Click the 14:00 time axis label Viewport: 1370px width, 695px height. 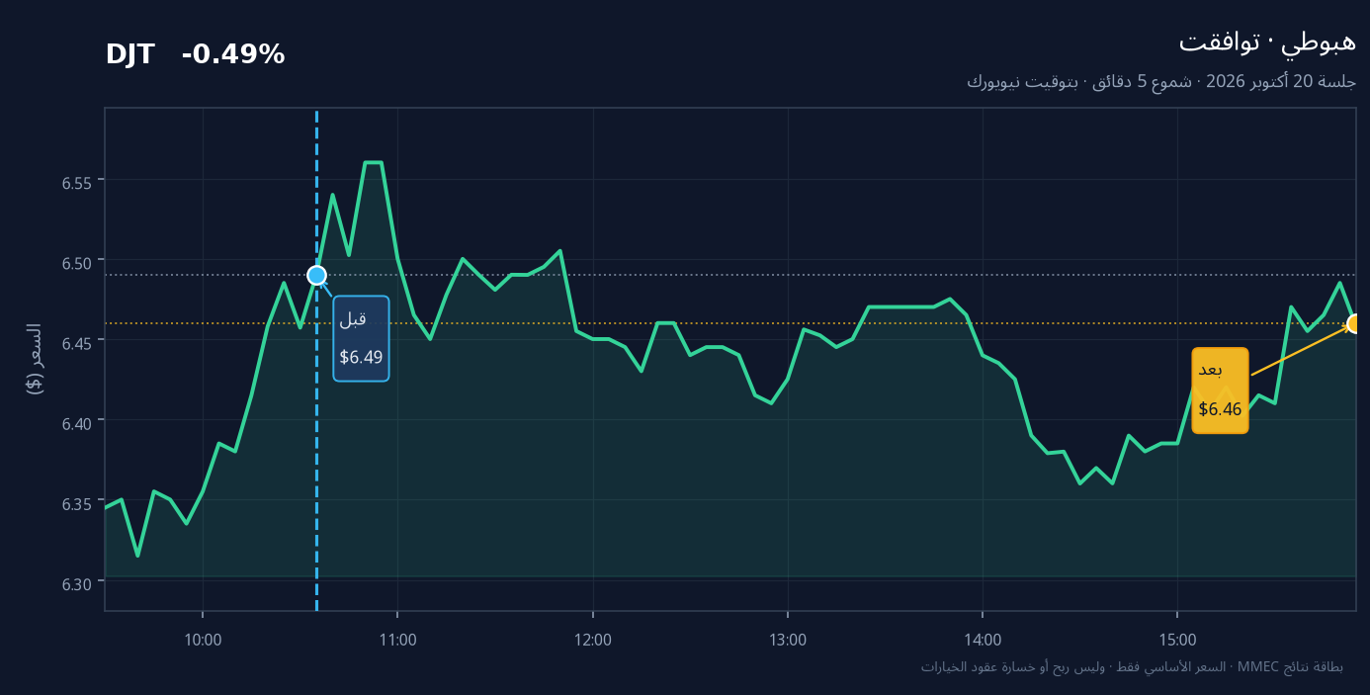coord(983,640)
